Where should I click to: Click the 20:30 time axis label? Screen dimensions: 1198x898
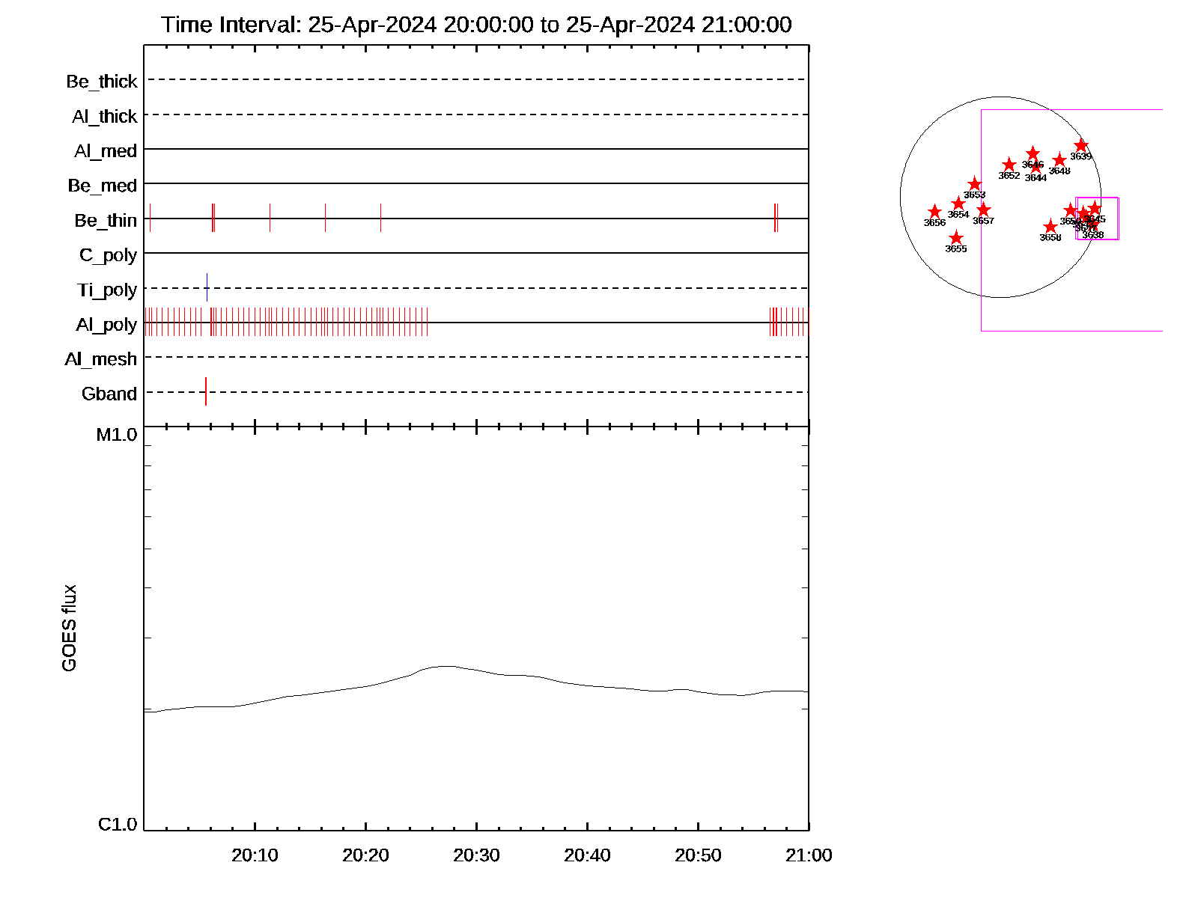point(476,855)
